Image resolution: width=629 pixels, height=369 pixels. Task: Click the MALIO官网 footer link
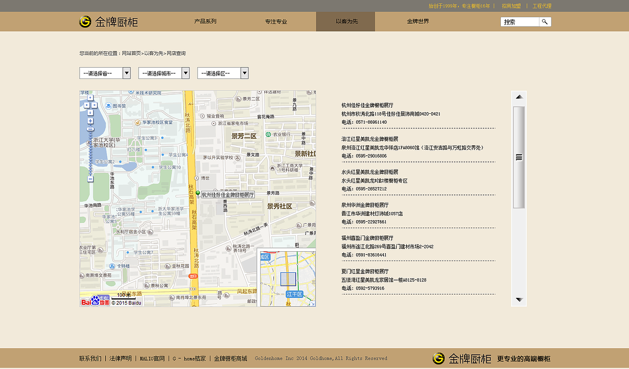152,359
